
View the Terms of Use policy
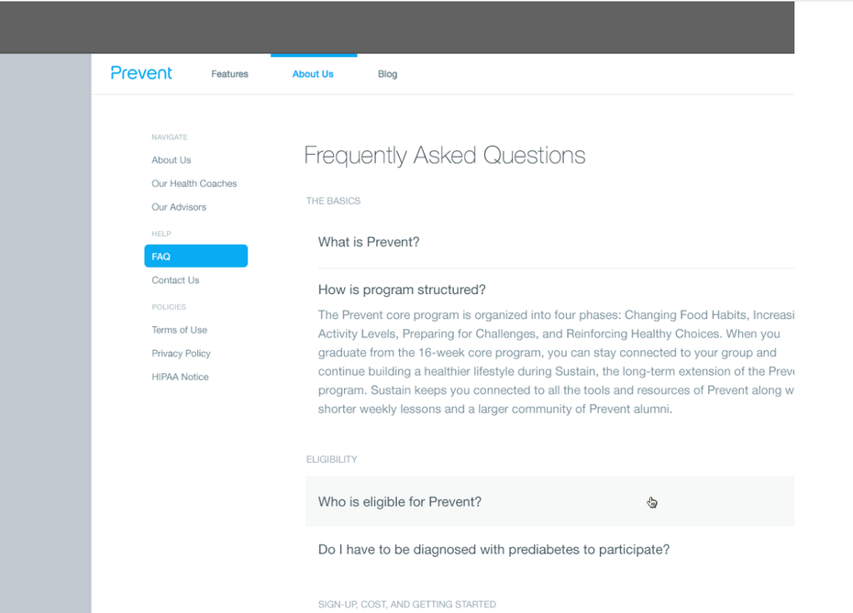180,330
